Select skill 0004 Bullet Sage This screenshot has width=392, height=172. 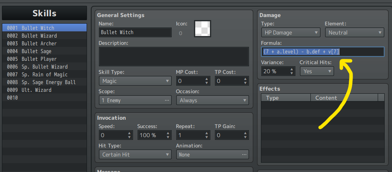click(44, 51)
